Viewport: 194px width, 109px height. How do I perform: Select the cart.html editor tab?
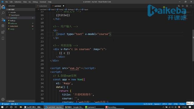(x=58, y=6)
